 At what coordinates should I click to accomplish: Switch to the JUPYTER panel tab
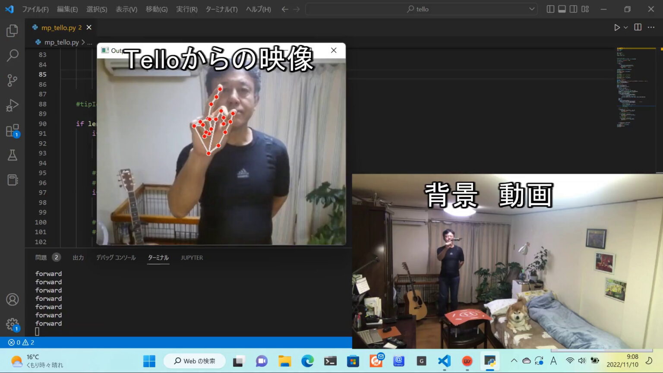(192, 257)
